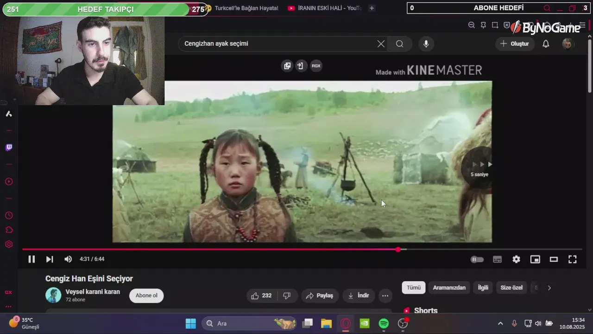Screen dimensions: 593x334
Task: Open the snapshot capture tool icon
Action: (495, 25)
